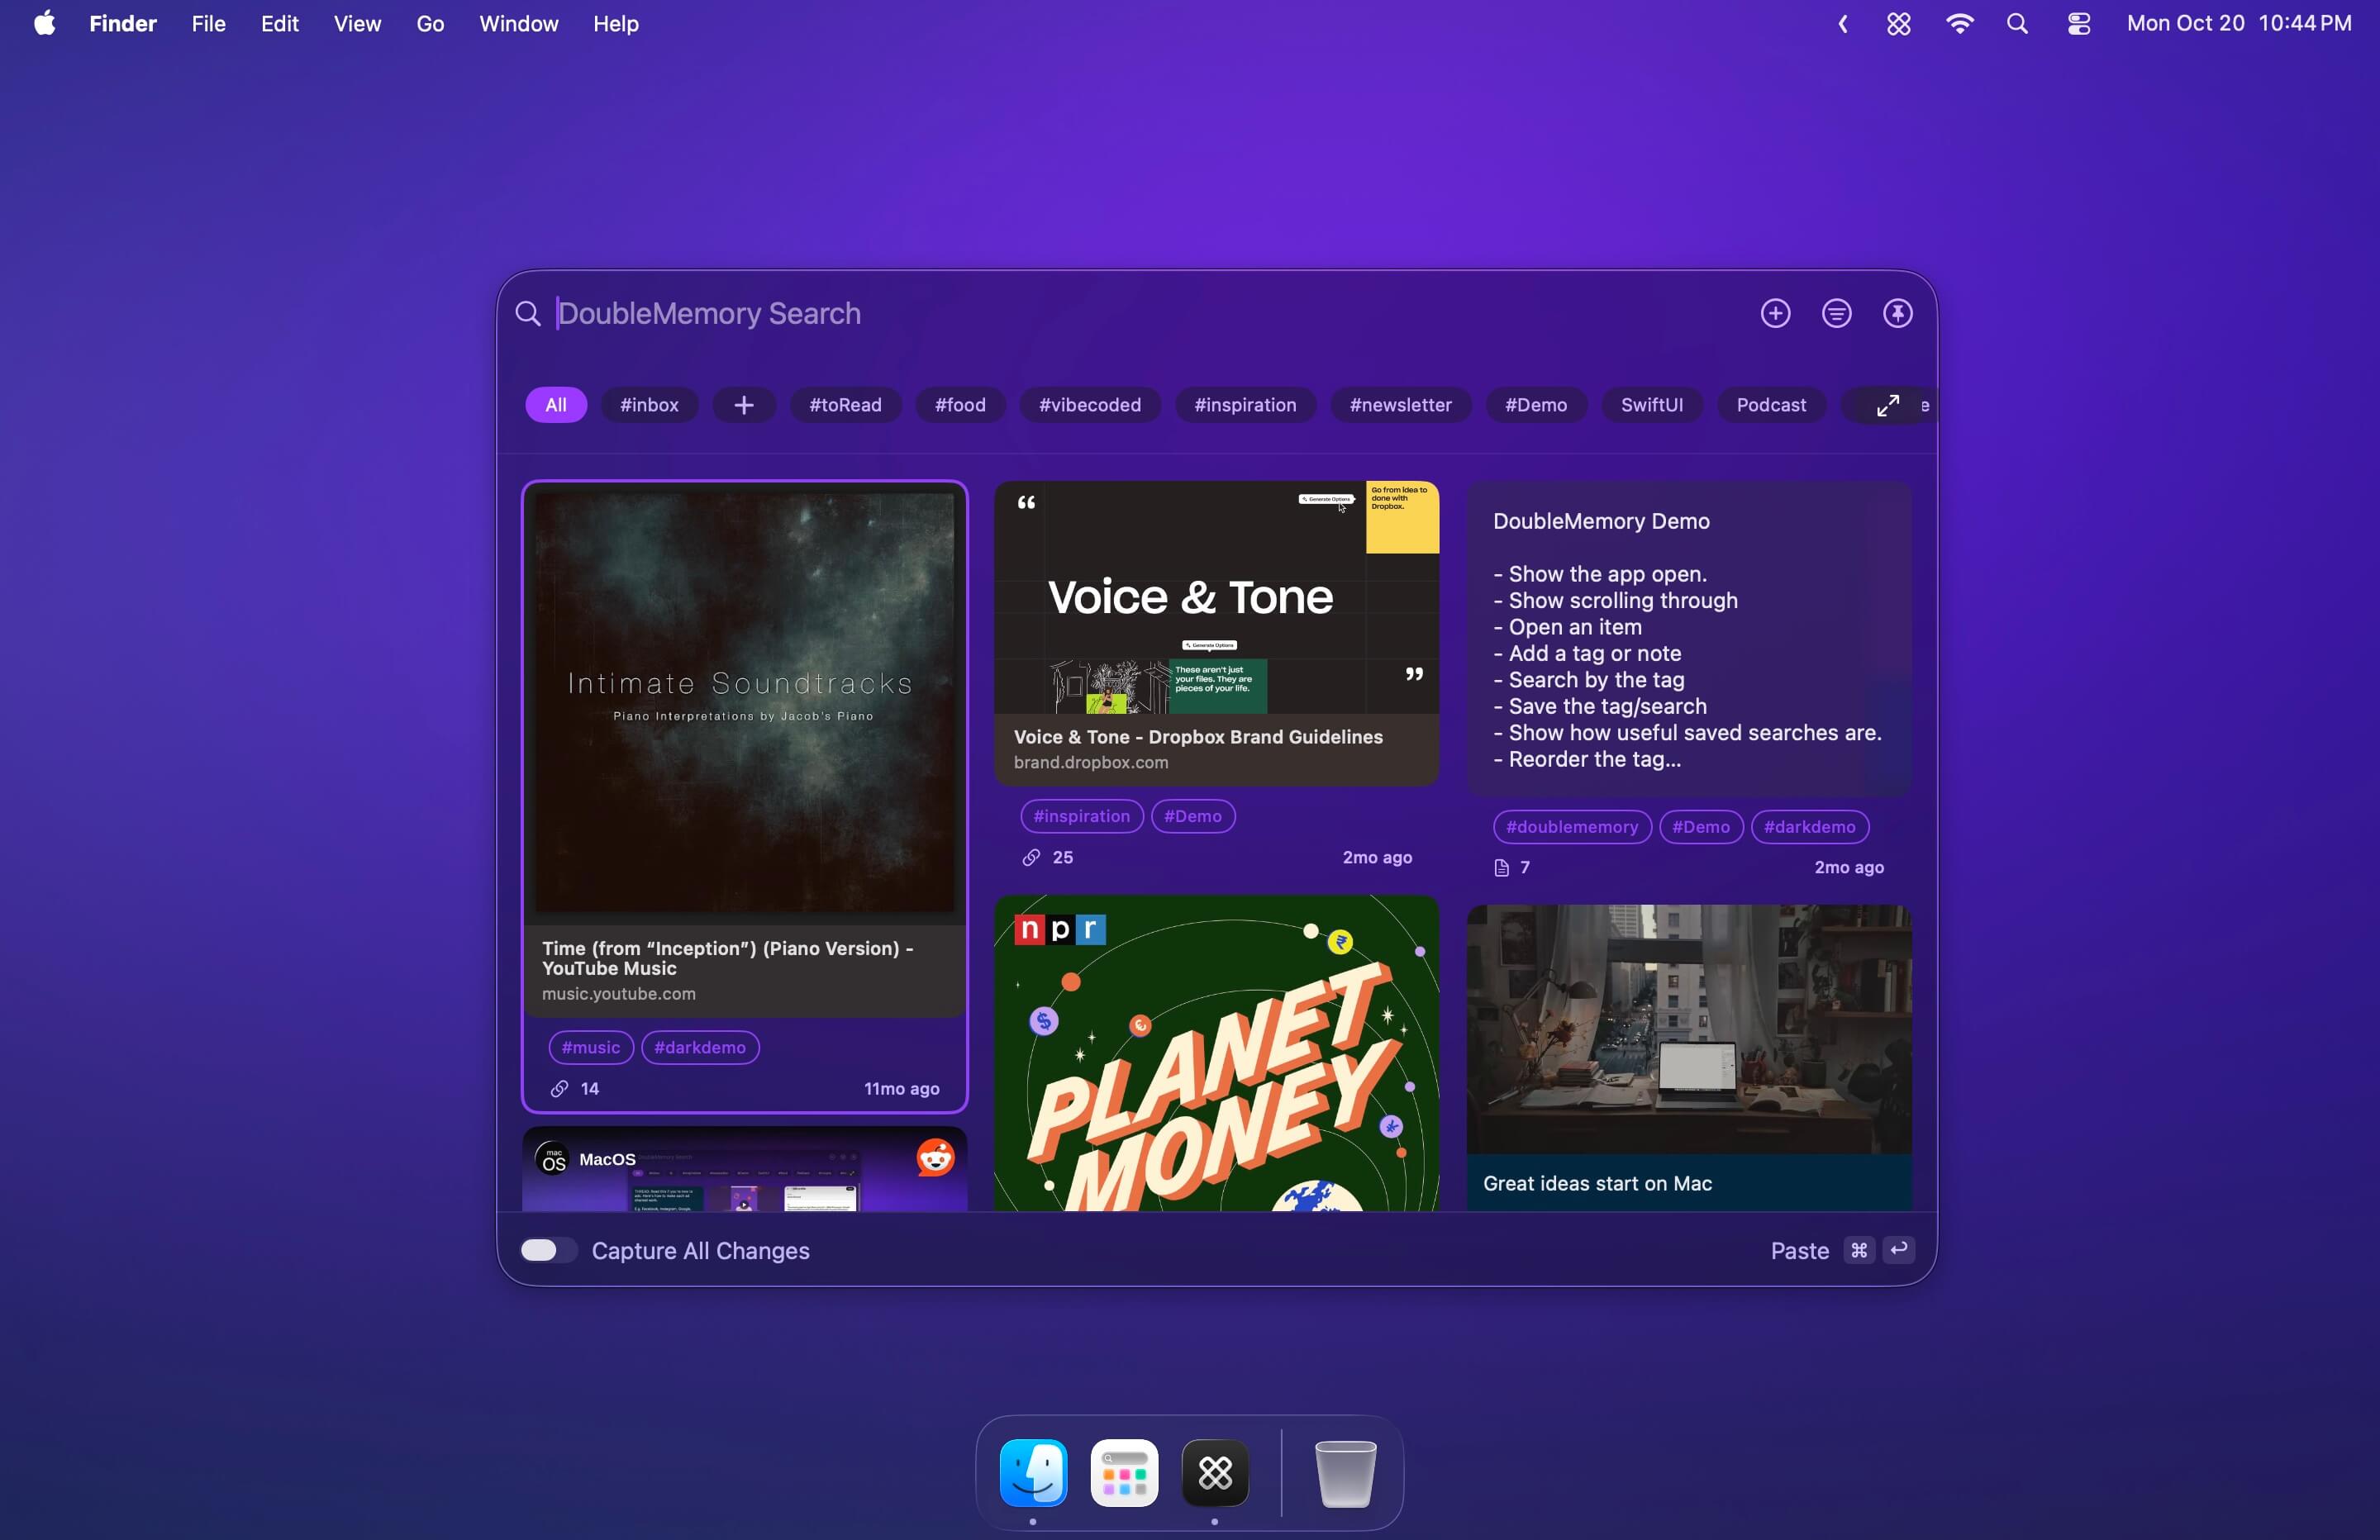Toggle Capture All Changes switch
2380x1540 pixels.
coord(547,1250)
